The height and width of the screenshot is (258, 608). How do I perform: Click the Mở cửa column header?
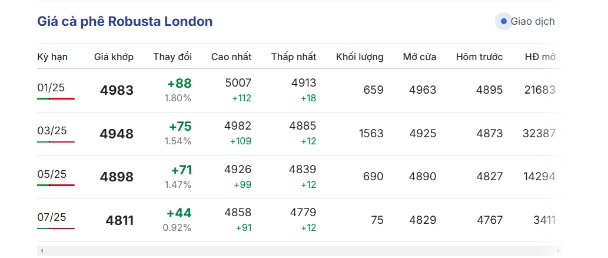tap(420, 57)
